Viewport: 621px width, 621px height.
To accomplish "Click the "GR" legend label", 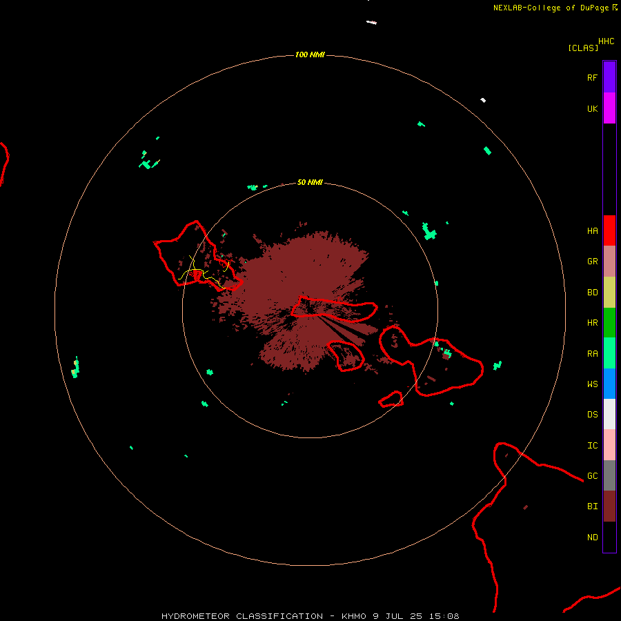I will (x=592, y=262).
